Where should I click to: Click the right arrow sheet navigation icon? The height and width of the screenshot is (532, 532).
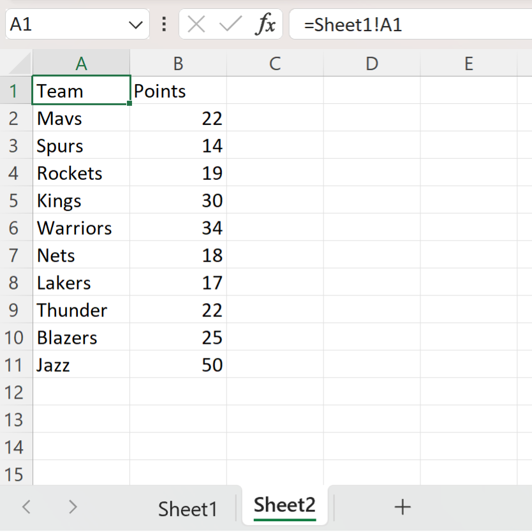tap(72, 507)
